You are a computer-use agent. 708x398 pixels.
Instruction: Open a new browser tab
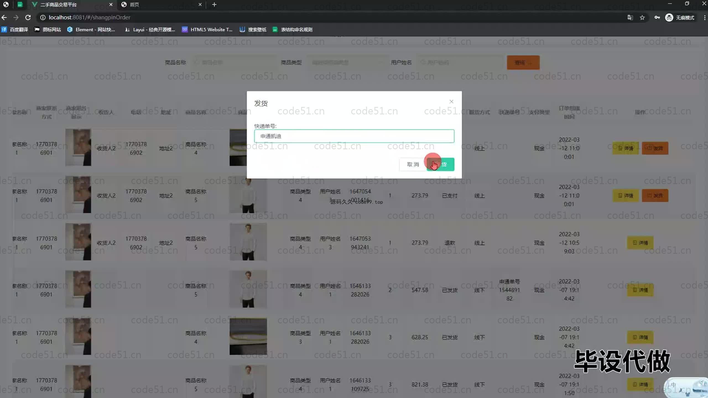point(214,4)
